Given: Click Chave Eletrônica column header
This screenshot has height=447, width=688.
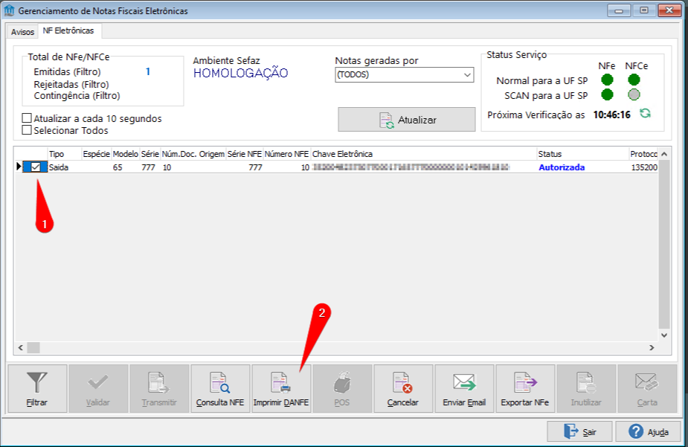Looking at the screenshot, I should click(x=424, y=154).
